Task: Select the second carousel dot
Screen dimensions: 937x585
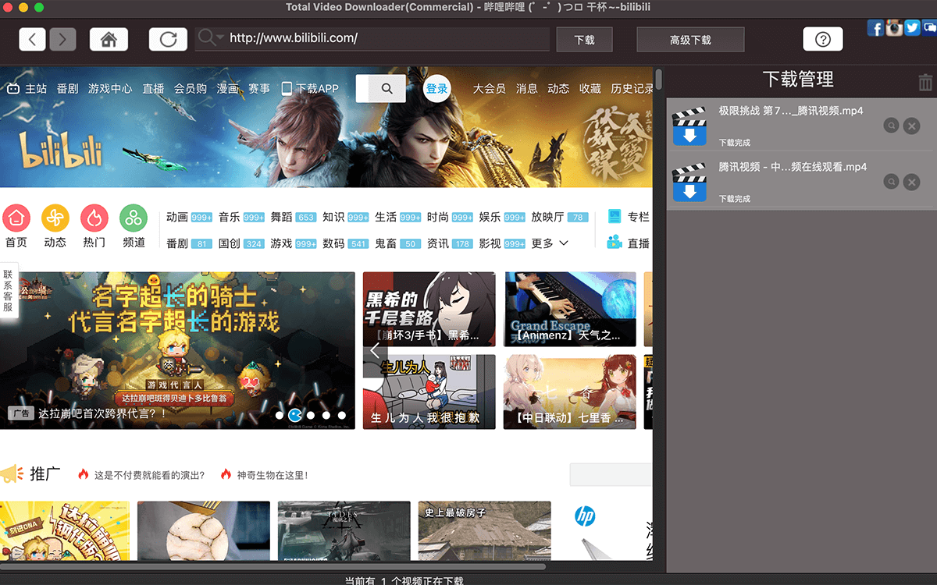Action: pyautogui.click(x=295, y=415)
